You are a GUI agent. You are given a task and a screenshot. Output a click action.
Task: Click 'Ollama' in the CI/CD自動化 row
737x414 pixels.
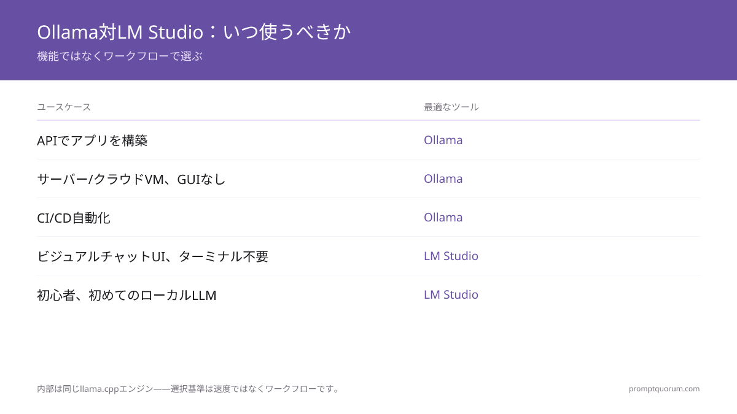point(443,217)
